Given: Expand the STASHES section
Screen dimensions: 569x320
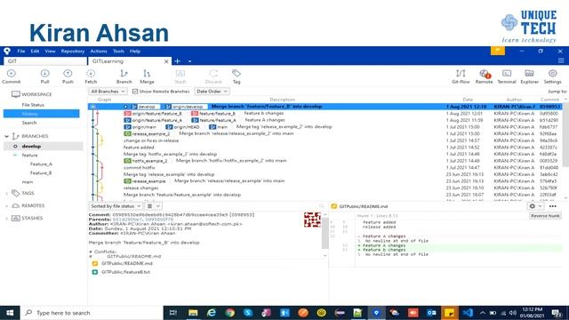Looking at the screenshot, I should (x=6, y=219).
